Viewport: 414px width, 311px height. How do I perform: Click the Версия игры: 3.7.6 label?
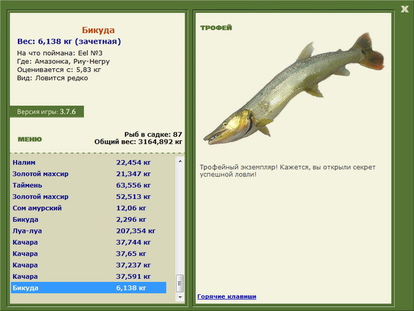tap(47, 111)
